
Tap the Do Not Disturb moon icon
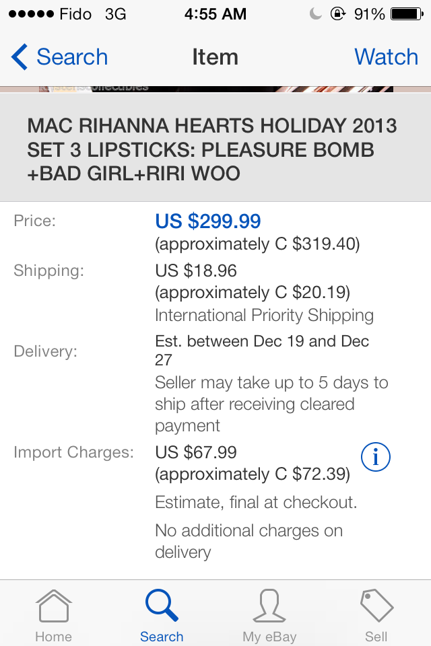point(316,13)
